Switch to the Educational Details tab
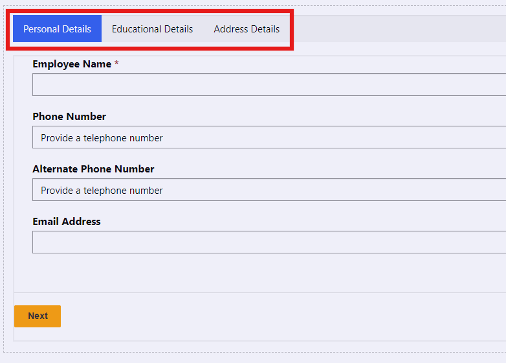Screen dimensions: 506x363 pyautogui.click(x=152, y=29)
